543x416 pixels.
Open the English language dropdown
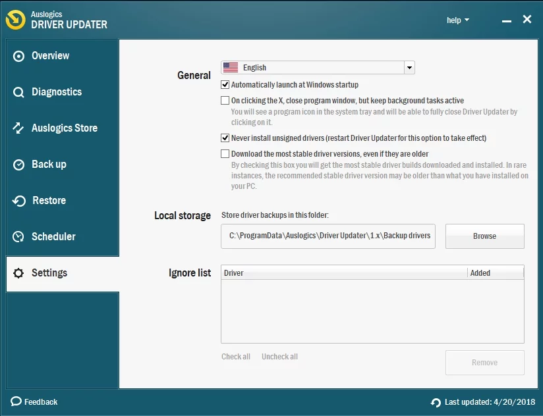[409, 67]
